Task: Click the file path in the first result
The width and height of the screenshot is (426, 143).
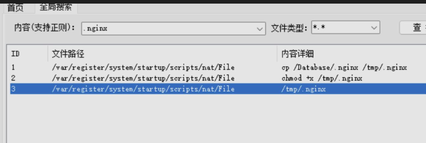Action: [143, 68]
